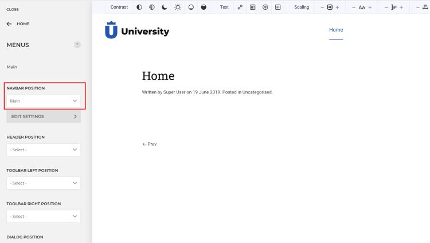
Task: Click the Dialog Position label
Action: point(25,237)
